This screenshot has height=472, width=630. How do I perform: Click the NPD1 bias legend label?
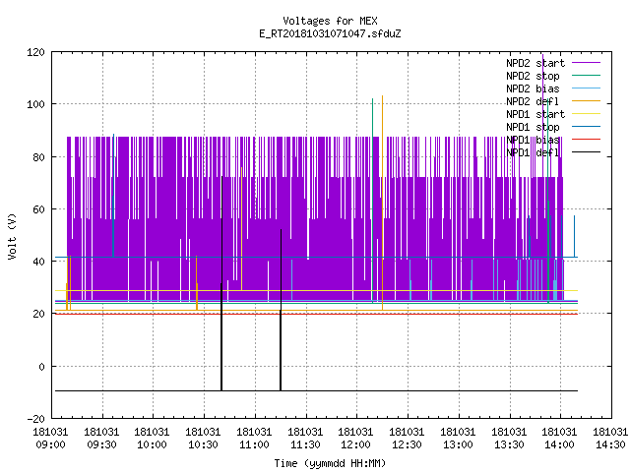click(x=533, y=140)
